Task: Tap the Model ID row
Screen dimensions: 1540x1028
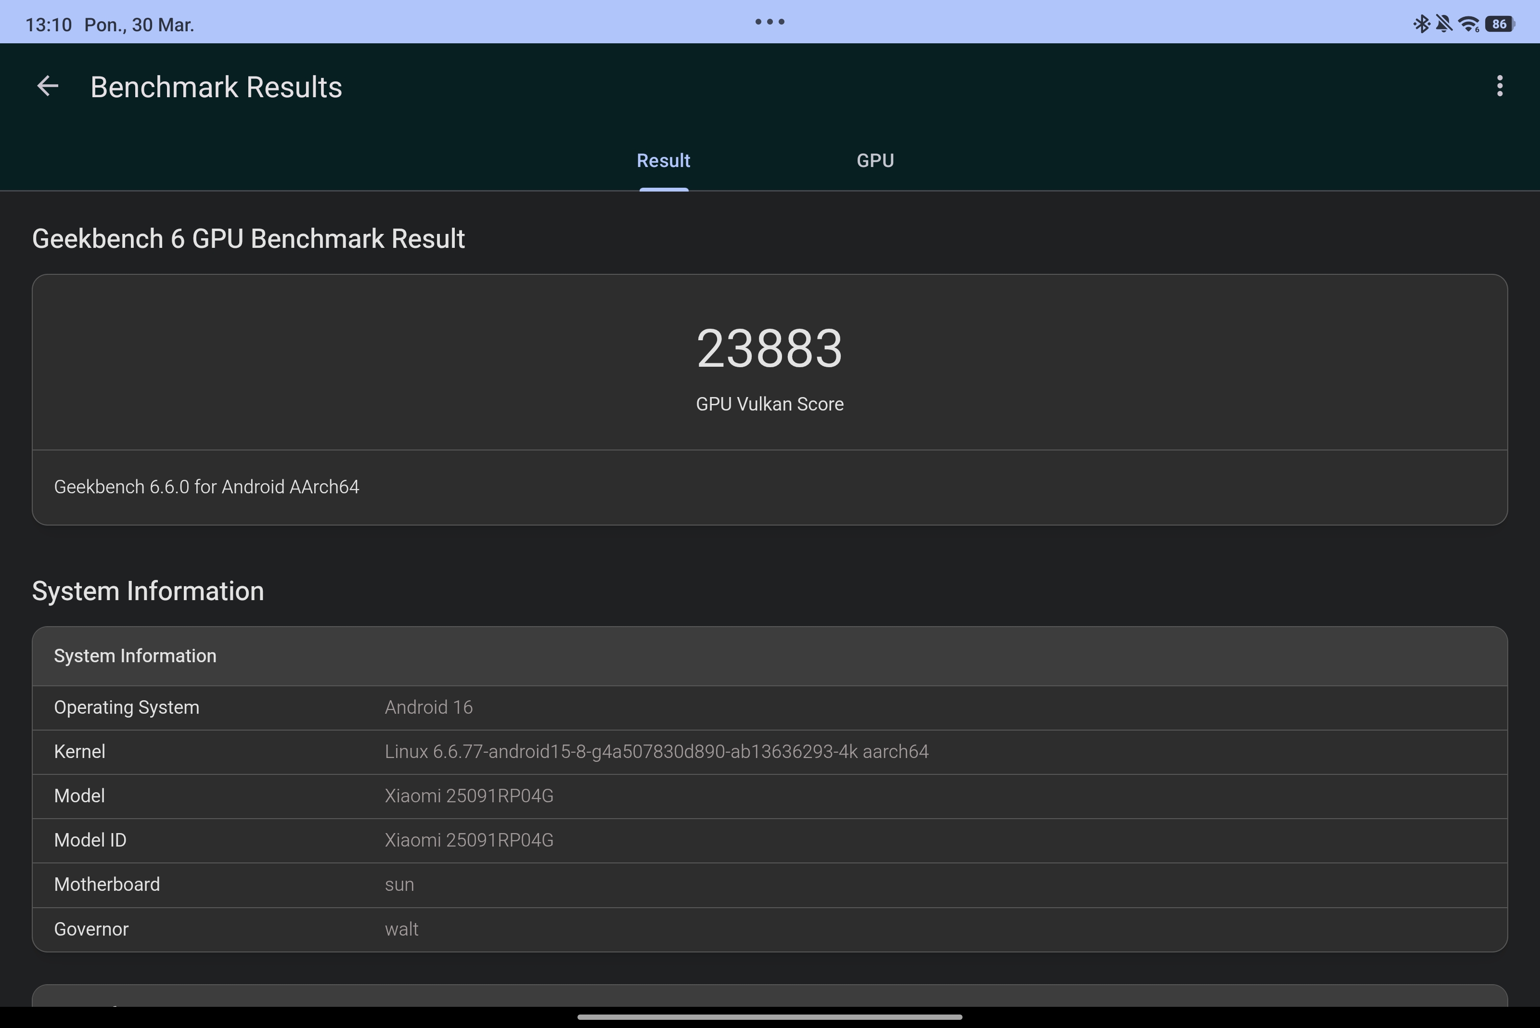Action: (x=769, y=840)
